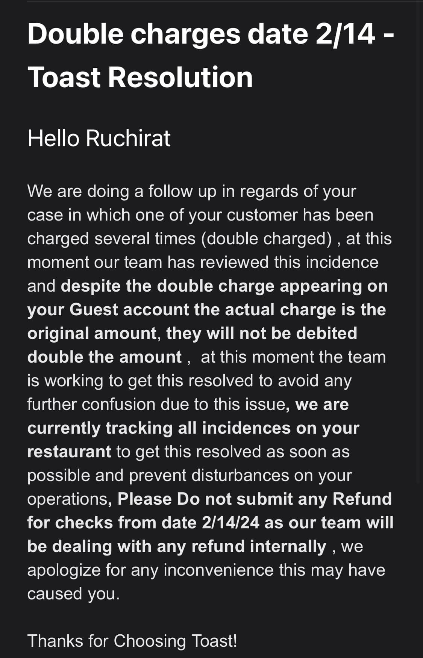The height and width of the screenshot is (658, 423).
Task: Click bold text 'be dealing with any refund internally'
Action: (x=177, y=547)
